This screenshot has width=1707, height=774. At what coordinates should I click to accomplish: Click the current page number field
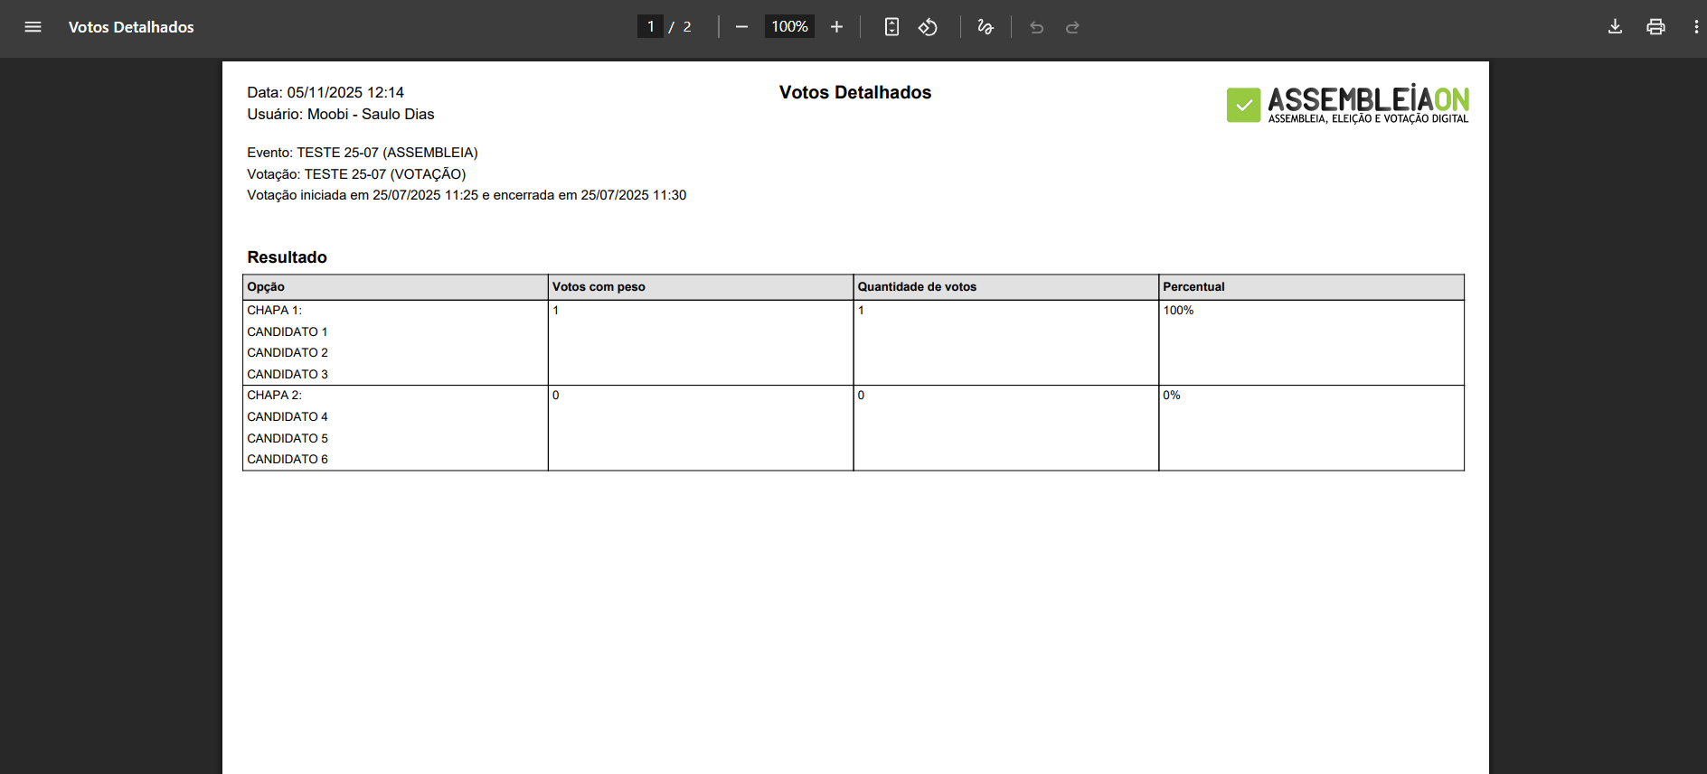click(x=650, y=27)
